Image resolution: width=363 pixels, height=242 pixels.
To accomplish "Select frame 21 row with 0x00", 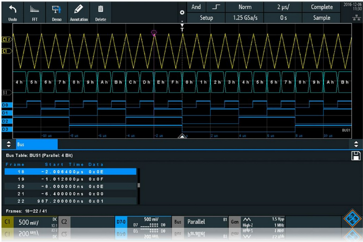I will coord(70,194).
